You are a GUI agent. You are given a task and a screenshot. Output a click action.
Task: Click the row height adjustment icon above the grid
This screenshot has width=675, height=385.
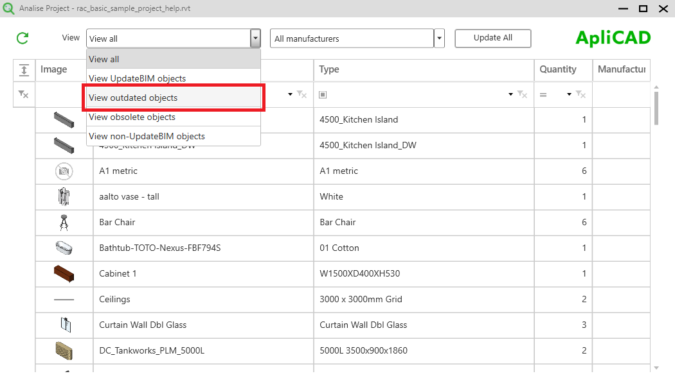click(x=24, y=70)
